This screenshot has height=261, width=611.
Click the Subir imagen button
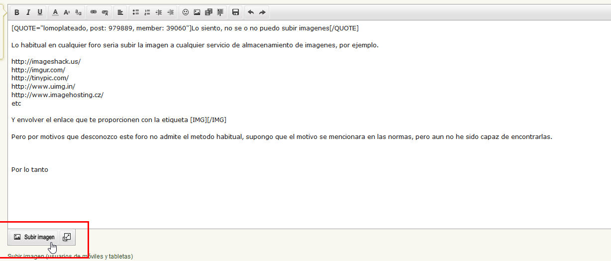[x=34, y=237]
